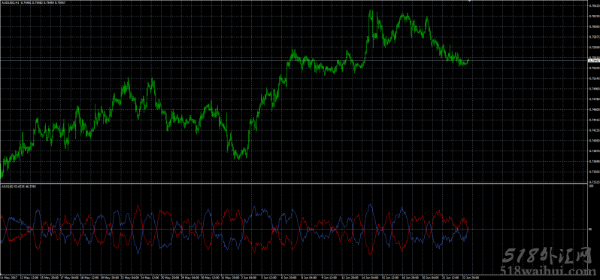Image resolution: width=600 pixels, height=280 pixels.
Task: Click the current price label on price scale
Action: (x=594, y=60)
